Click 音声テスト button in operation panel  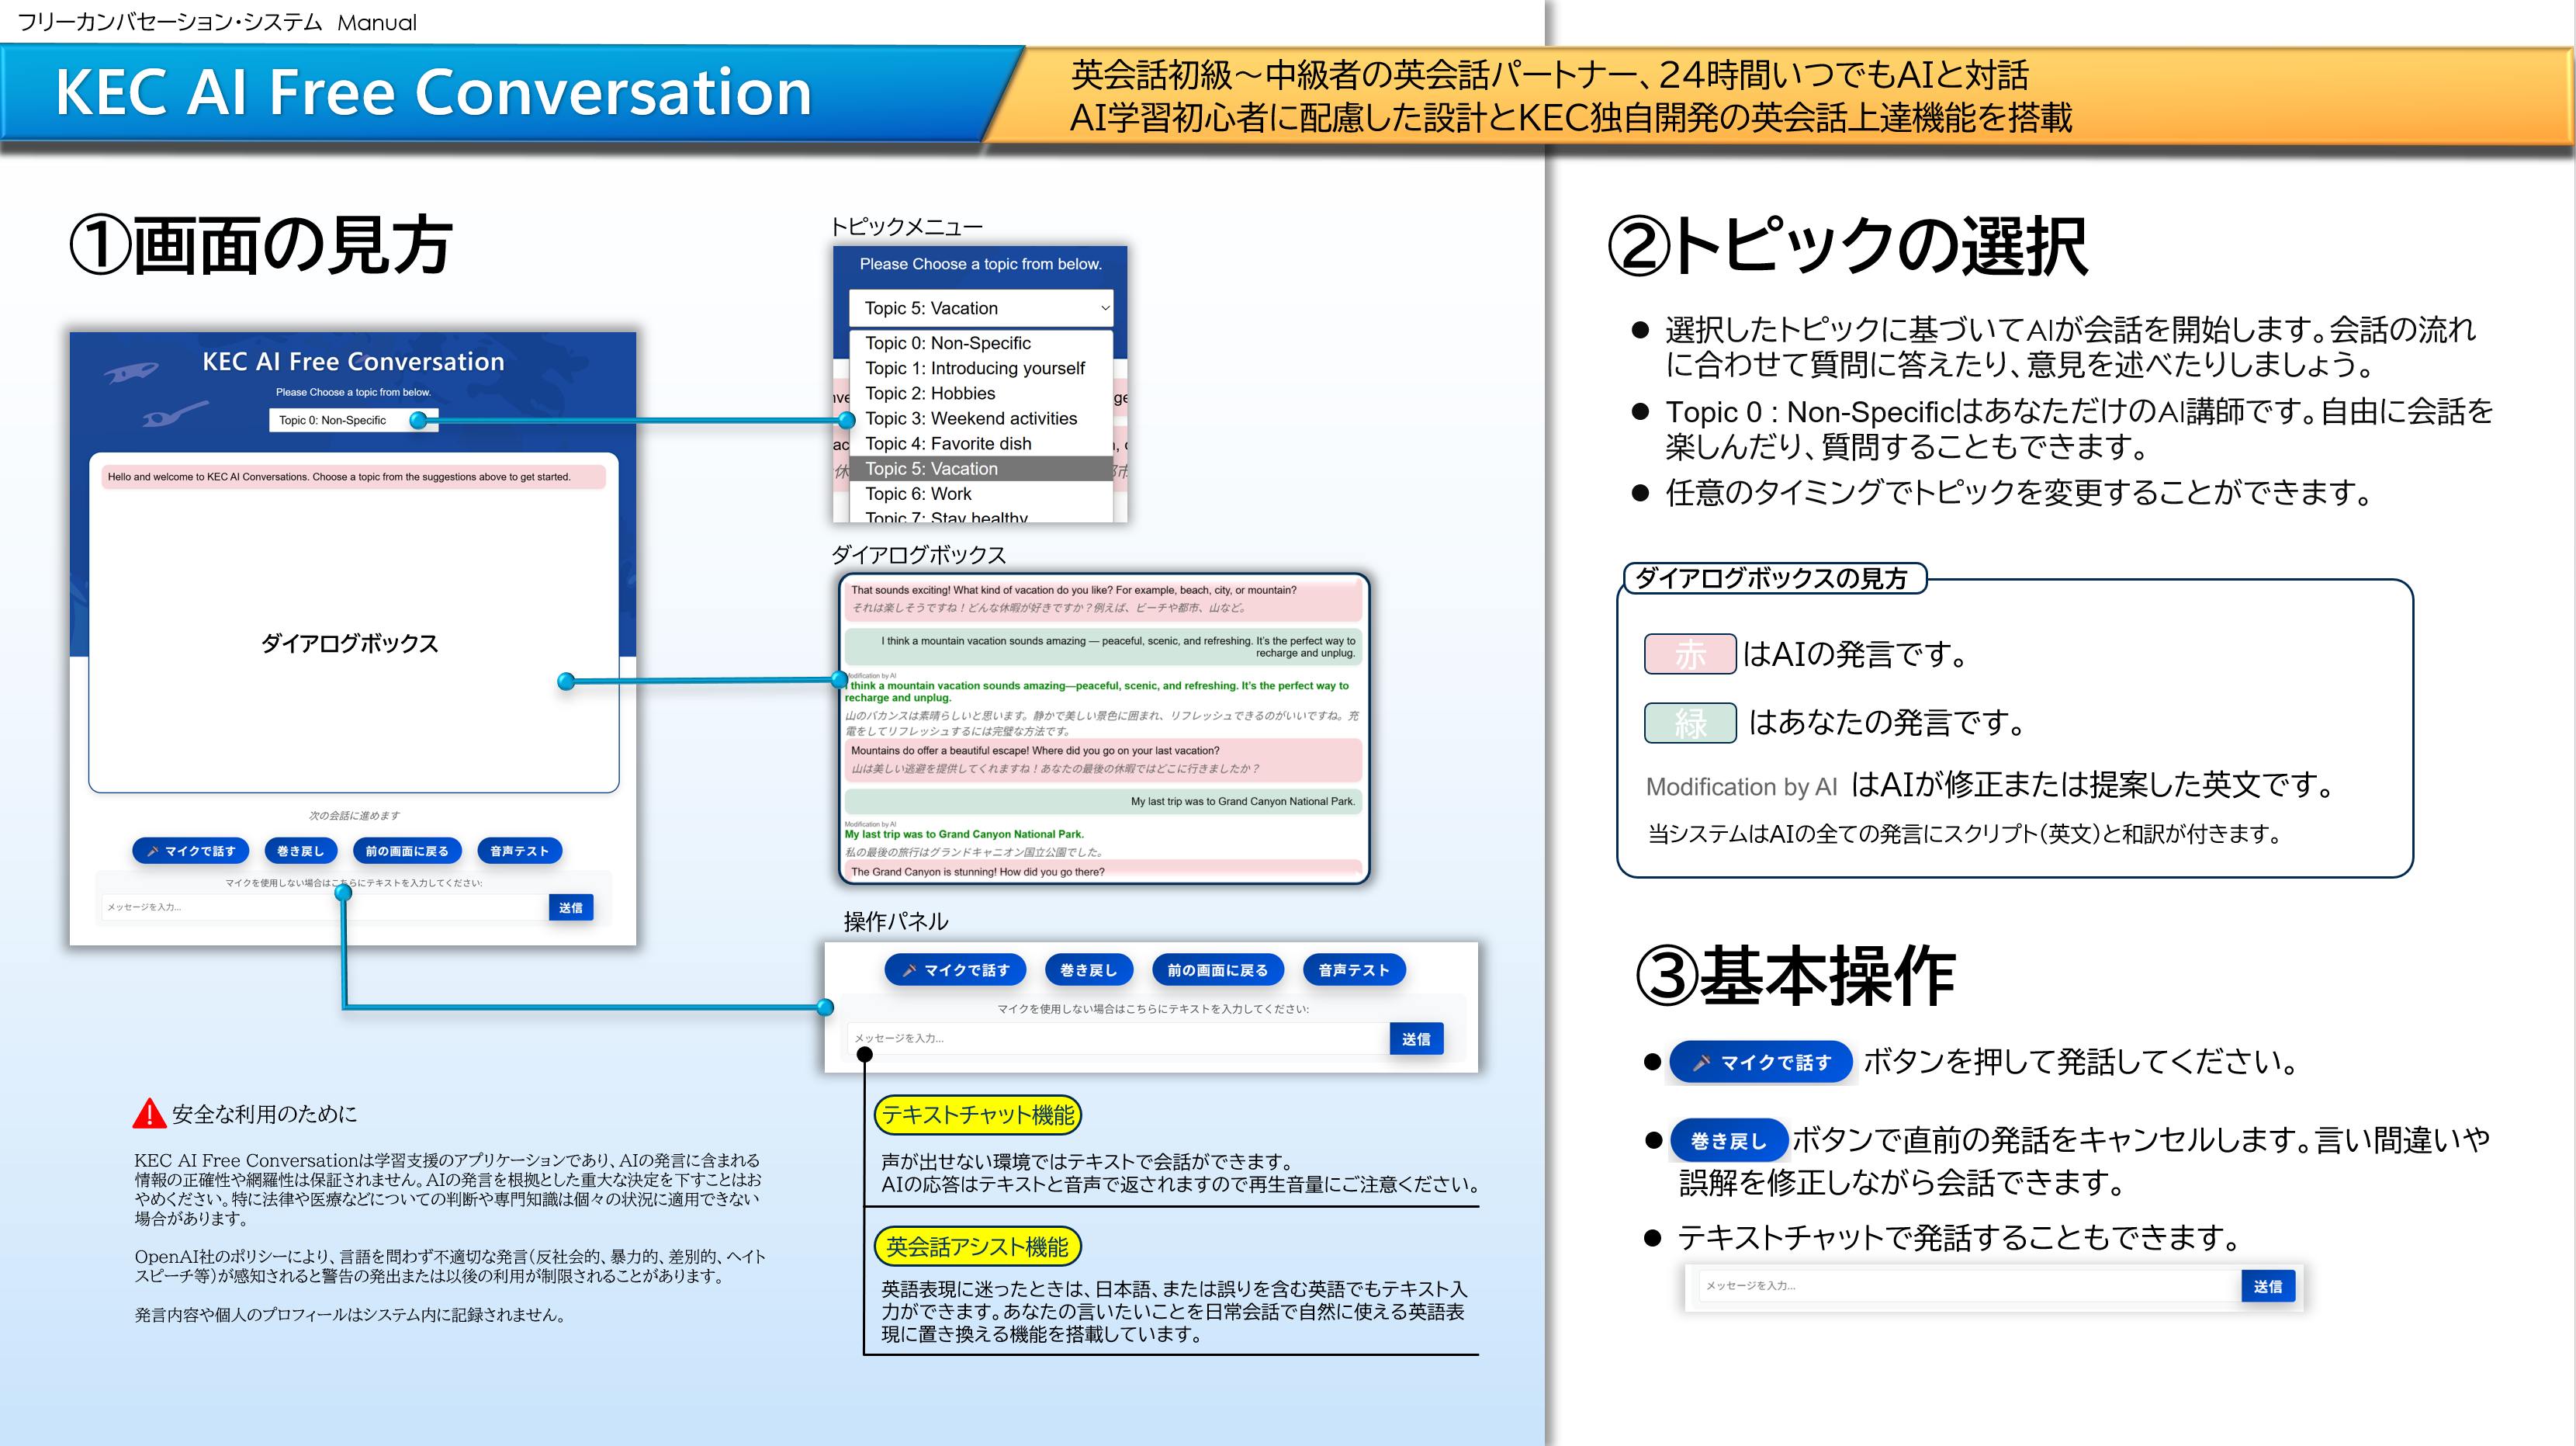1353,970
